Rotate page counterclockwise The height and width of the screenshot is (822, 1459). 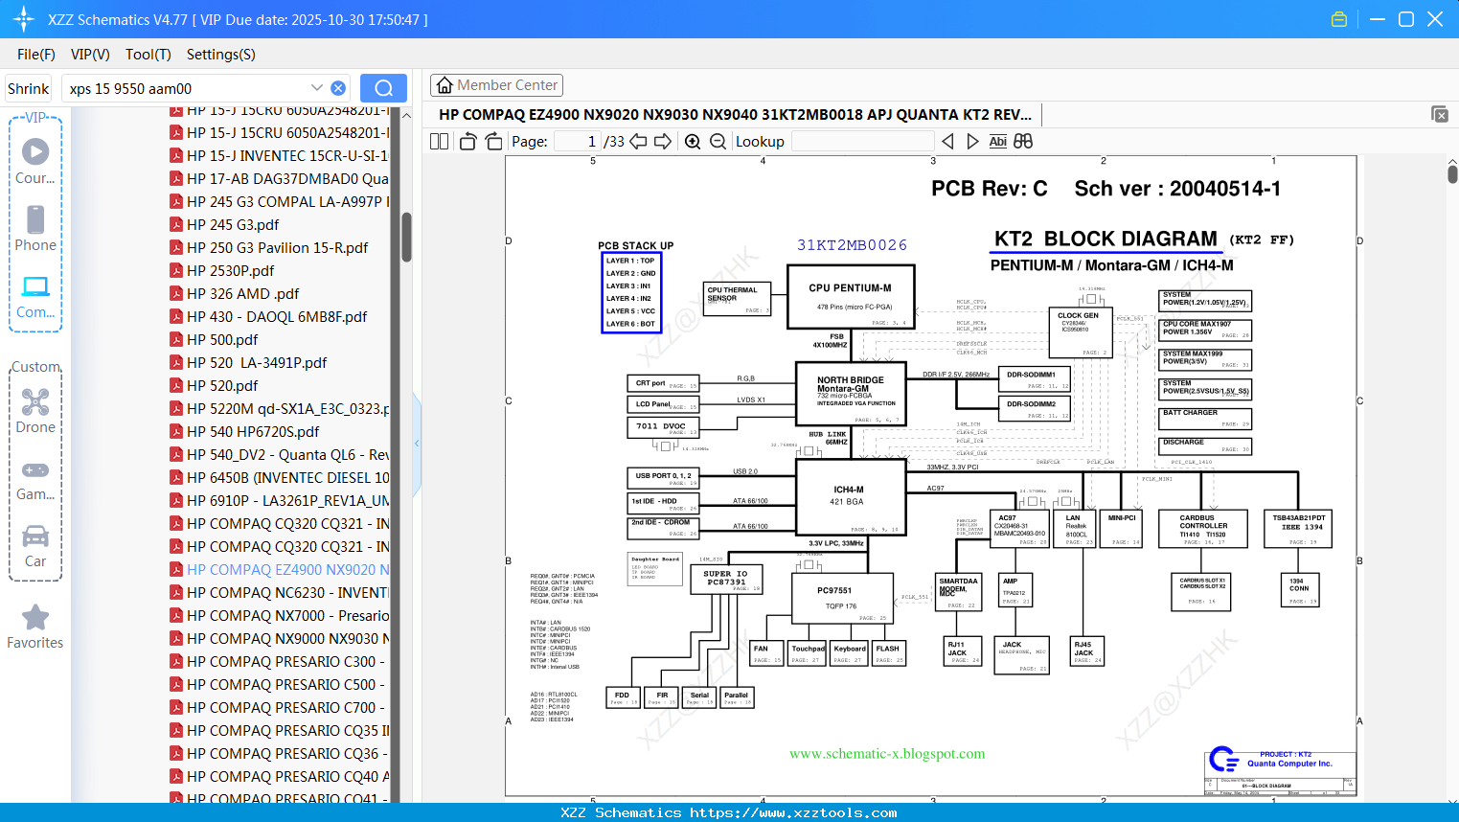[467, 141]
